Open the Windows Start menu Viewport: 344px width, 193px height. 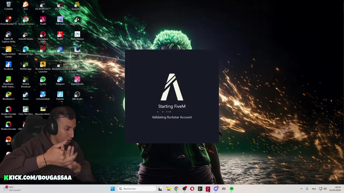point(113,189)
